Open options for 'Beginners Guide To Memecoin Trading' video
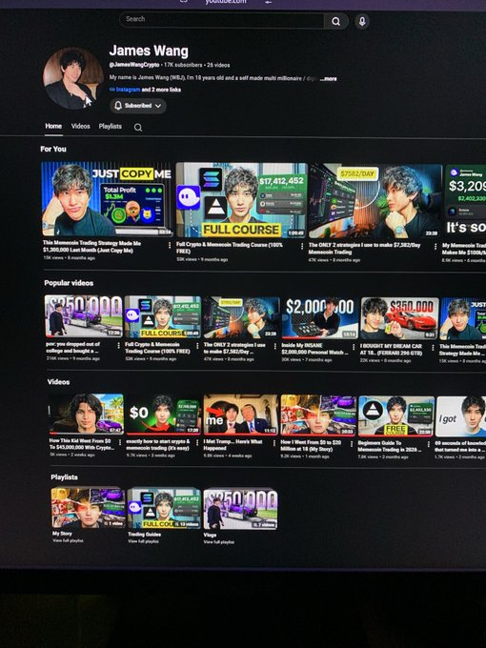 [x=429, y=444]
